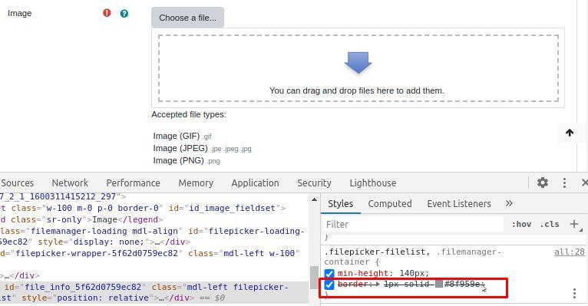Screen dimensions: 588x306
Task: Click the Image (PNG) file type text
Action: click(x=187, y=161)
